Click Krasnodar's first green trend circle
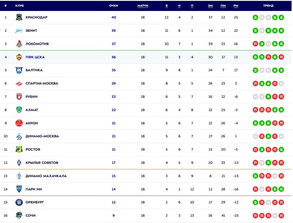 [x=255, y=17]
